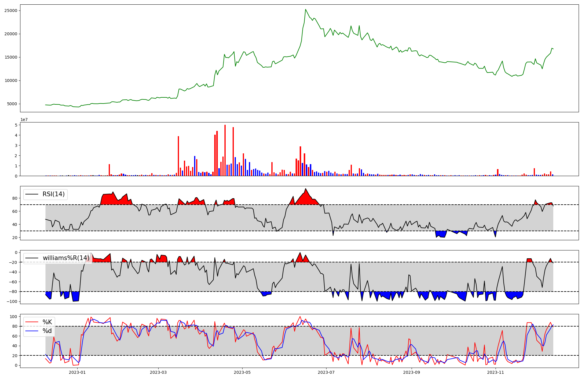Viewport: 583px width, 379px height.
Task: Click the 2023-07 date axis label
Action: tap(326, 372)
